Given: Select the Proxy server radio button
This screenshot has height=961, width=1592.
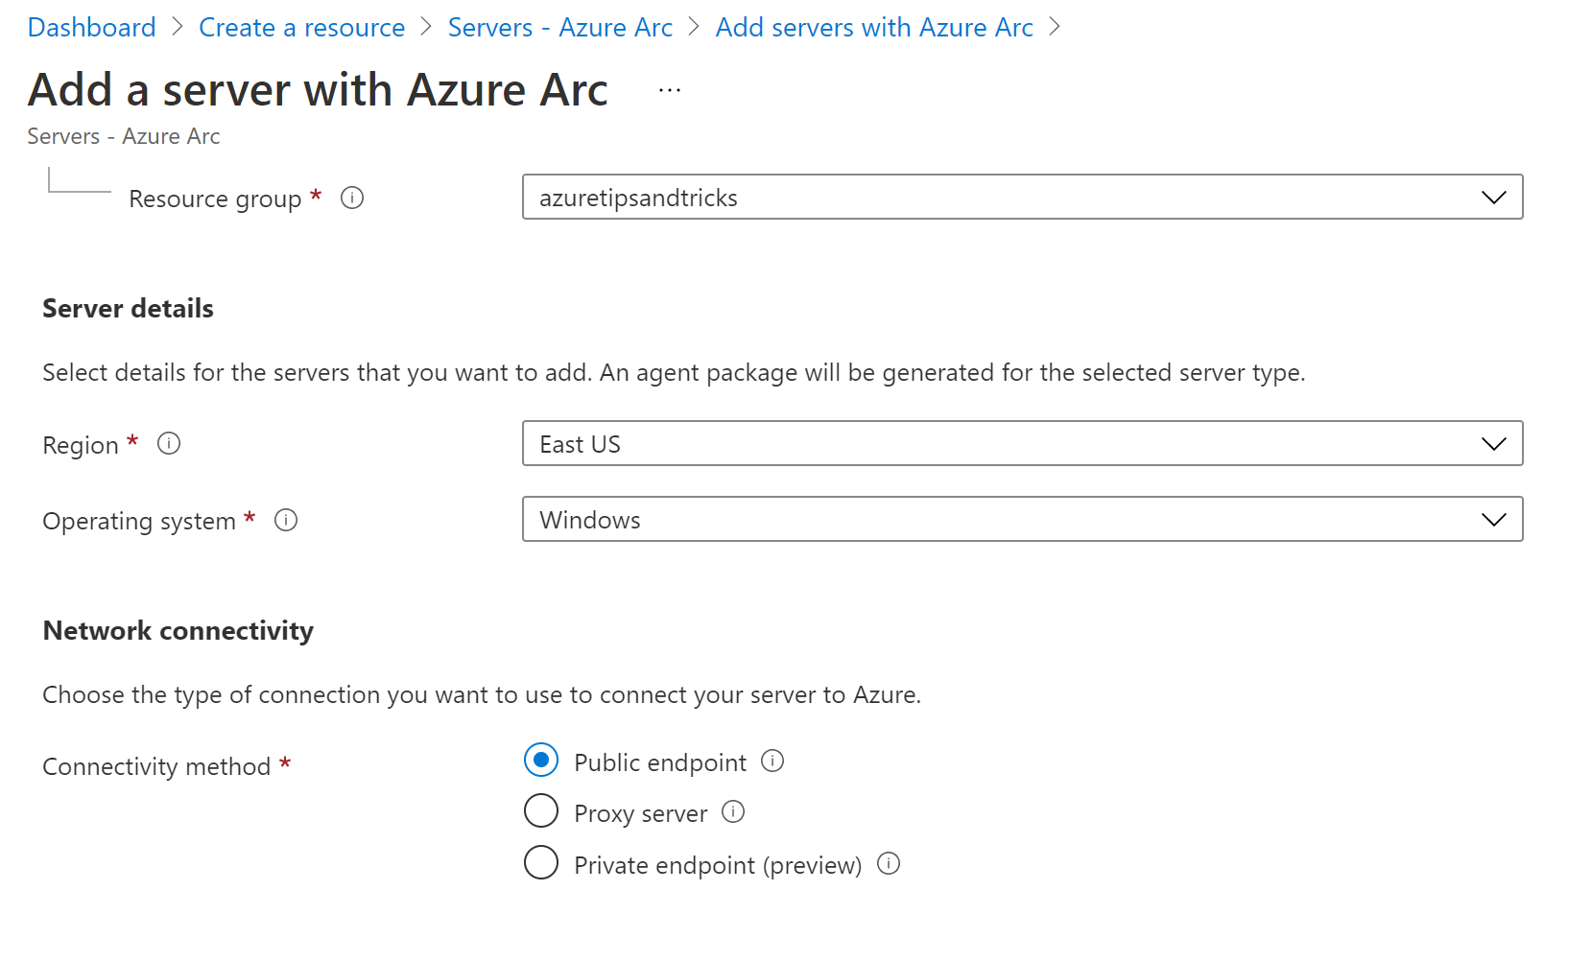Looking at the screenshot, I should pyautogui.click(x=541, y=810).
